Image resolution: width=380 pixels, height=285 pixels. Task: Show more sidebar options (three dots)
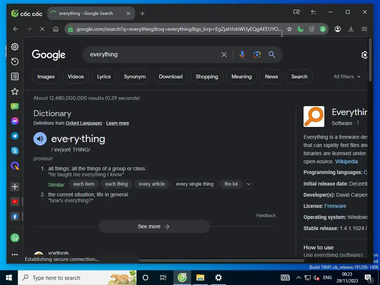(x=15, y=255)
